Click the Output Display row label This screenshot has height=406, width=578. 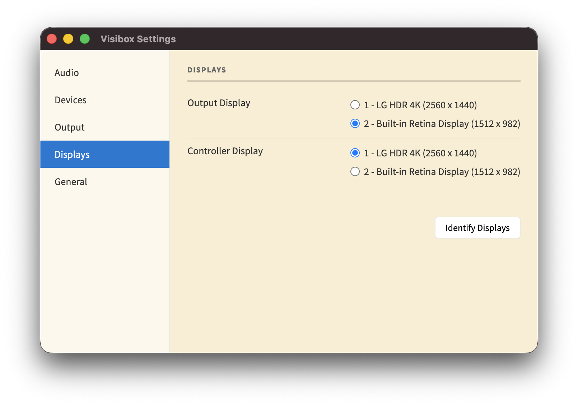click(219, 103)
